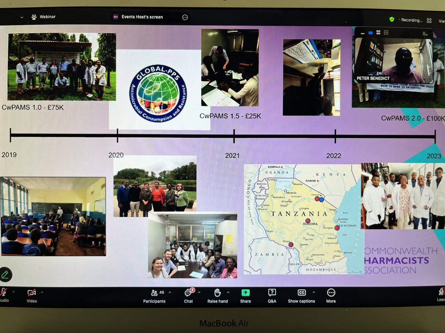Image resolution: width=445 pixels, height=333 pixels.
Task: Open the Q&A panel icon
Action: point(272,293)
